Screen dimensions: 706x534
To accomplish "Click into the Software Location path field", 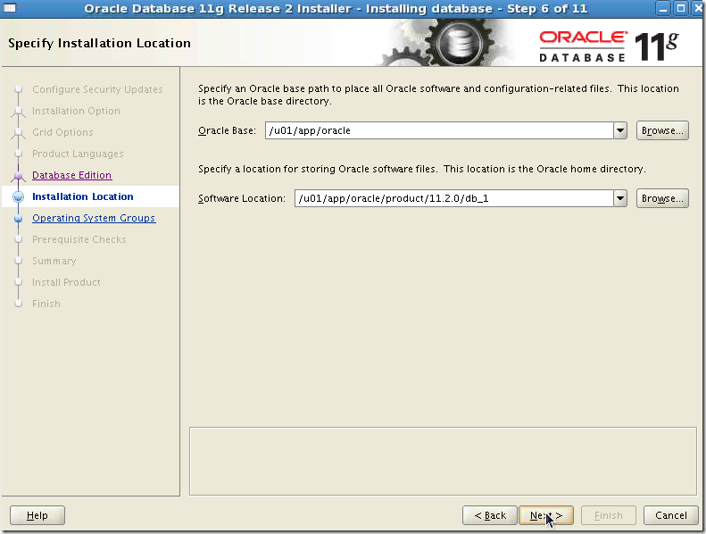I will pos(453,198).
